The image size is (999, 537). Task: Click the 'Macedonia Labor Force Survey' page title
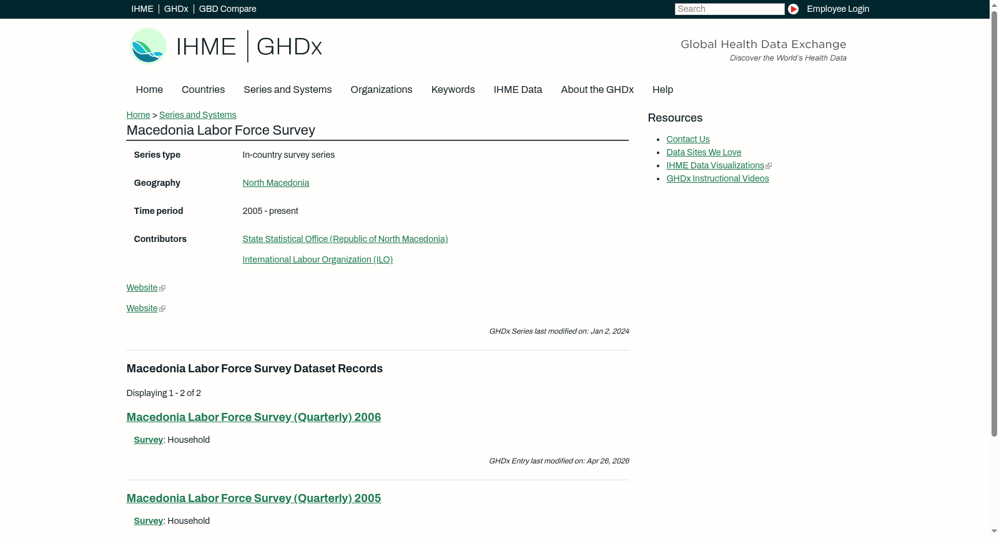(x=220, y=130)
